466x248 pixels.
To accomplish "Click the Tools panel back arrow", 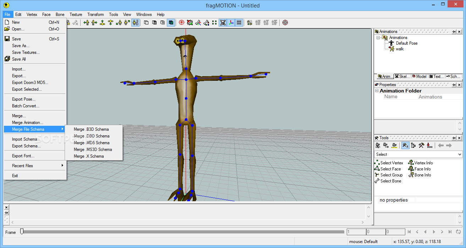I will pos(441,145).
